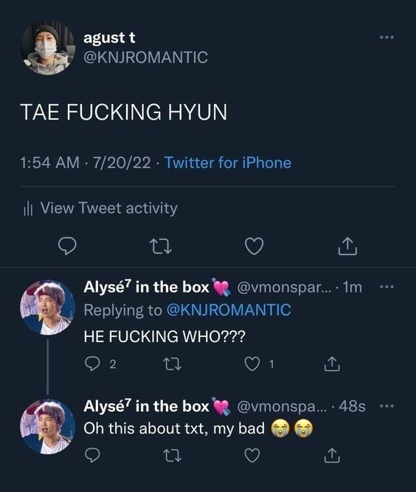Share the HE FUCKING WHO??? reply
This screenshot has width=416, height=492.
click(x=332, y=364)
